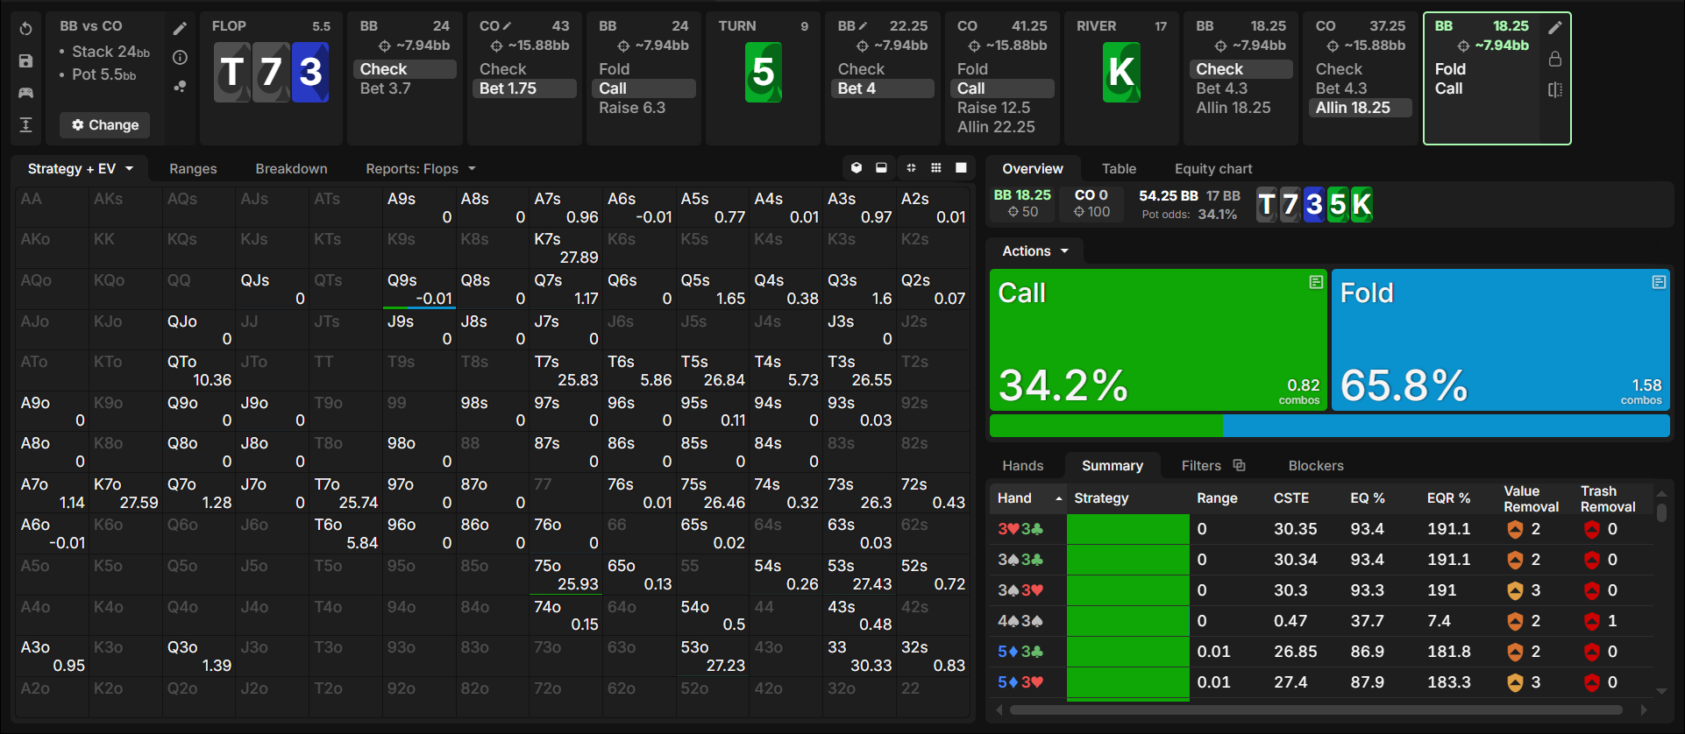The width and height of the screenshot is (1685, 734).
Task: Open the info icon in the BB vs CO panel
Action: tap(180, 58)
